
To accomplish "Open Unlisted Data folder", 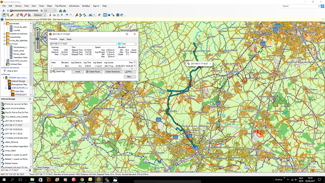I will coord(16,64).
